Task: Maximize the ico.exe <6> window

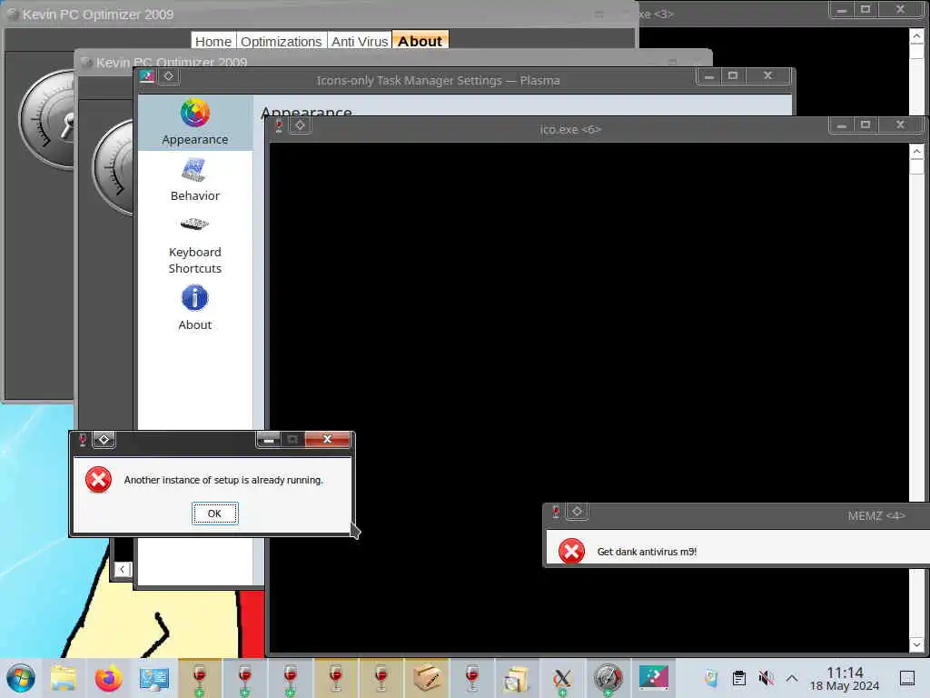Action: 866,125
